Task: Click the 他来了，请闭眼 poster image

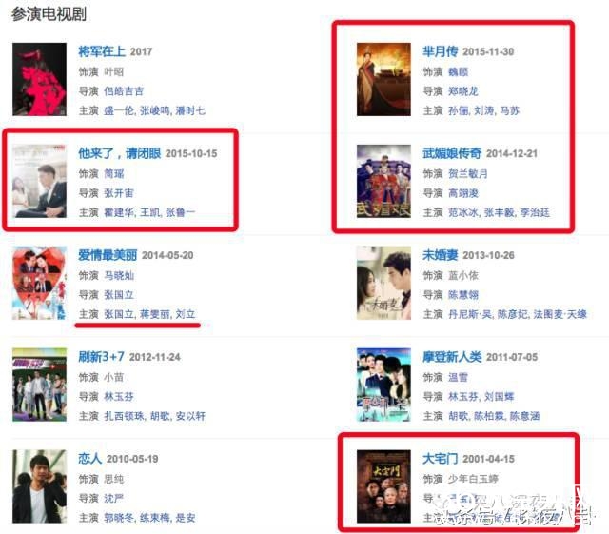Action: (x=39, y=181)
